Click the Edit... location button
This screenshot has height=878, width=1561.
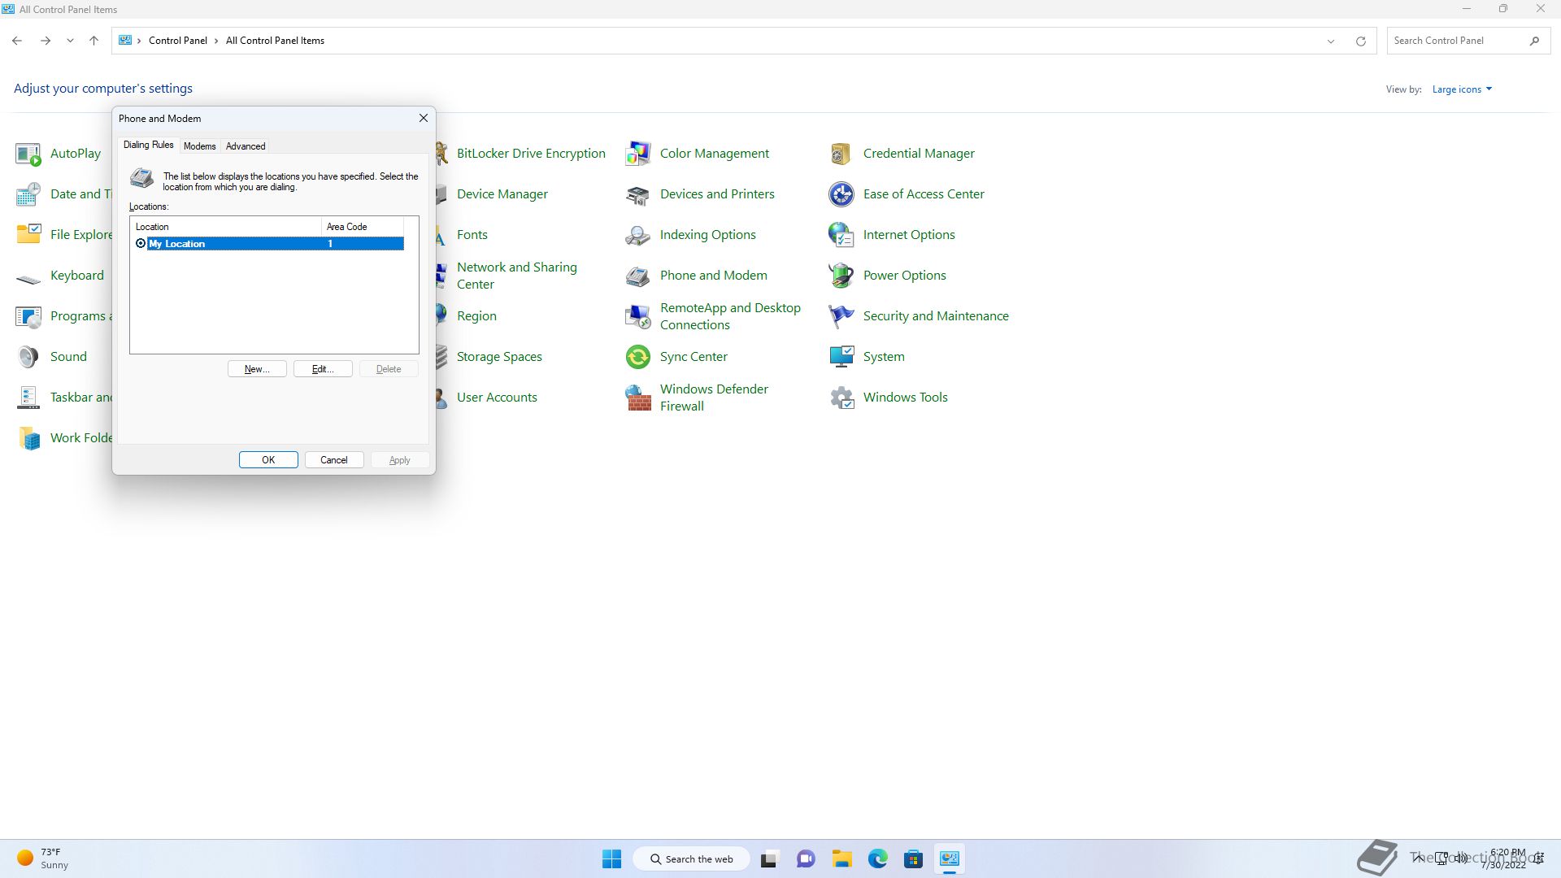323,369
